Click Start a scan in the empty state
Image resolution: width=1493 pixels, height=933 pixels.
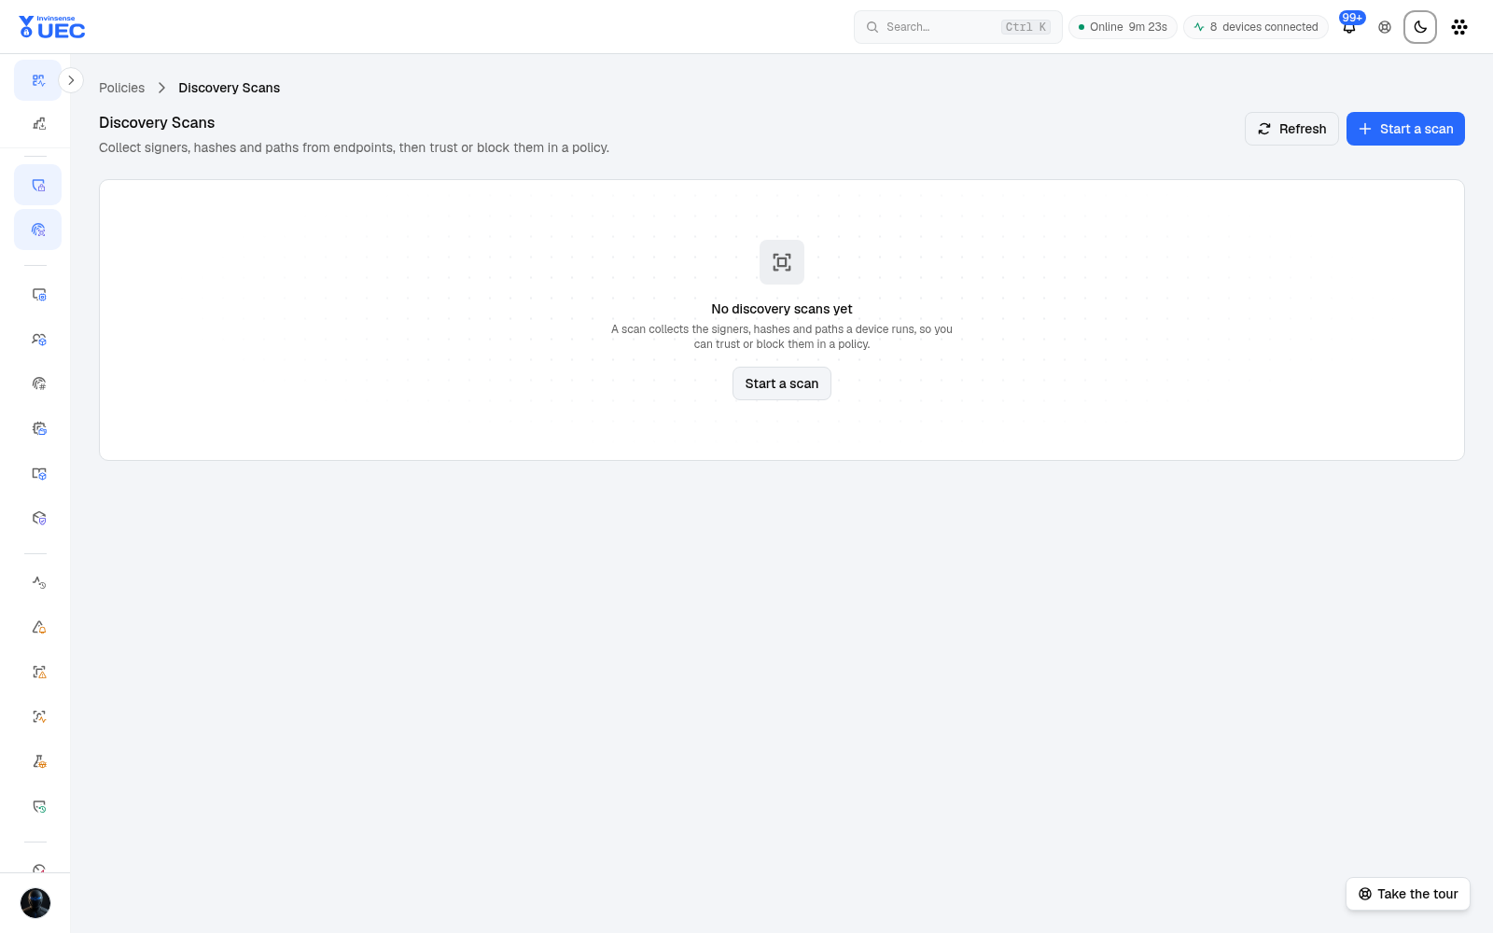[782, 383]
